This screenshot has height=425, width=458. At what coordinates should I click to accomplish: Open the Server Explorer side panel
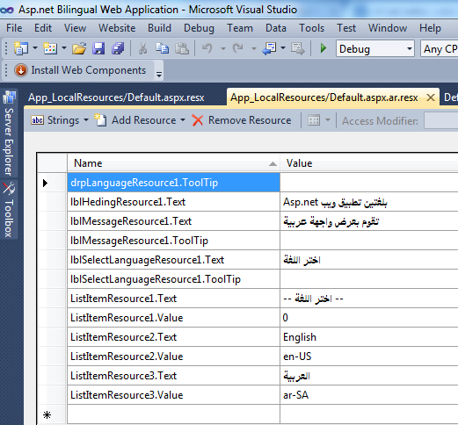[x=9, y=133]
